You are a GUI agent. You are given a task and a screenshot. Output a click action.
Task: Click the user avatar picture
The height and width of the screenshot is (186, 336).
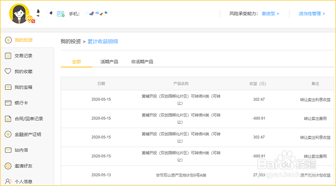(x=19, y=13)
